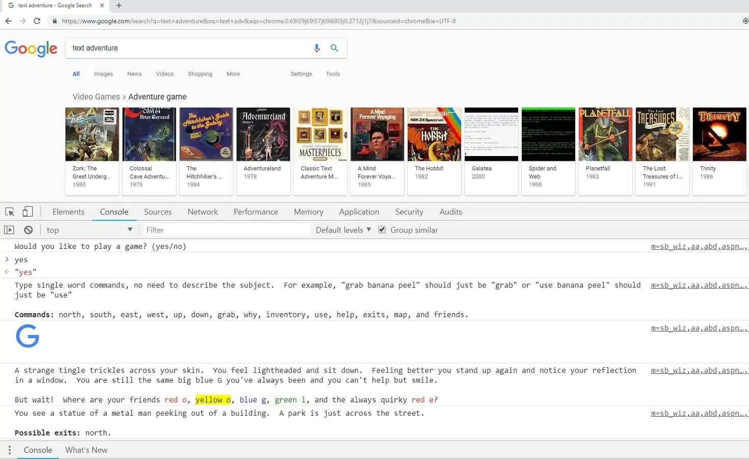This screenshot has width=749, height=459.
Task: Uncheck the Group similar checkbox
Action: point(382,229)
